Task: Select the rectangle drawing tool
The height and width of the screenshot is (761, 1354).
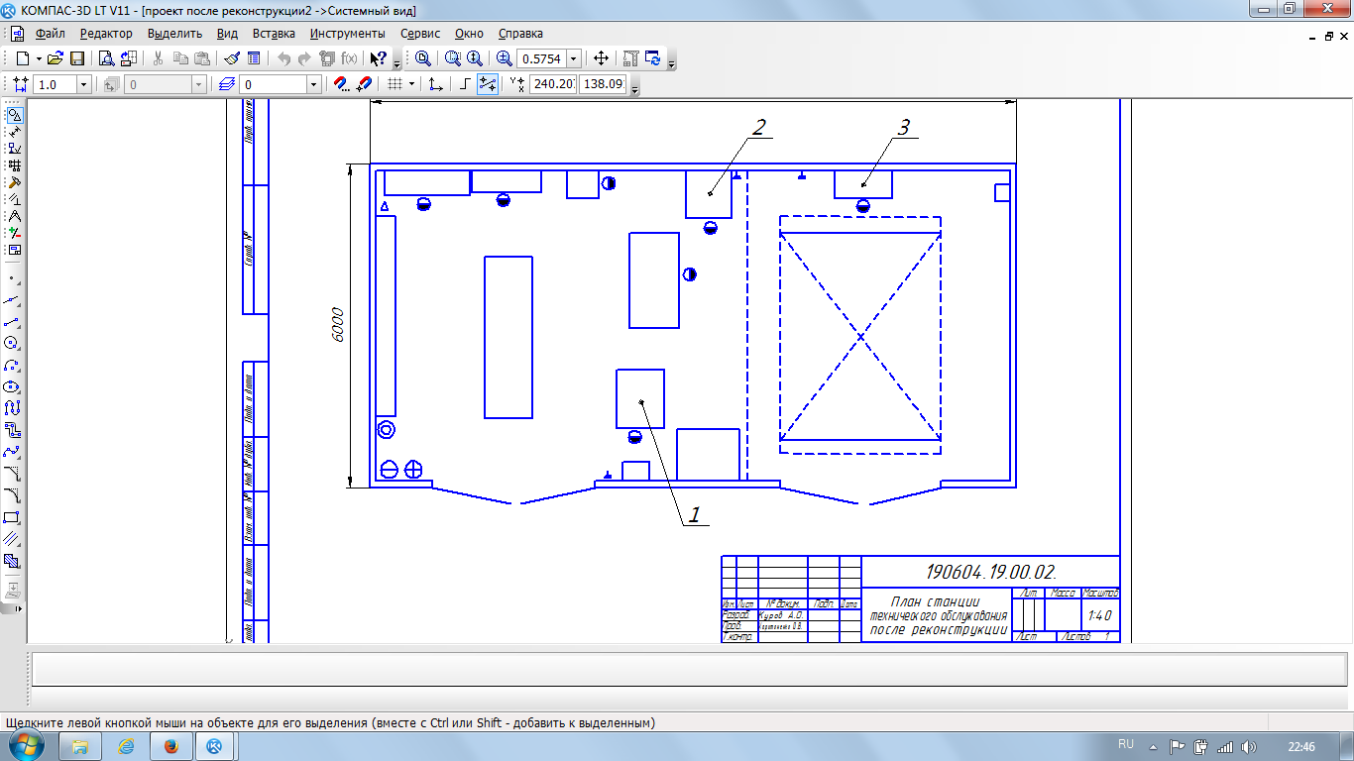Action: (12, 517)
